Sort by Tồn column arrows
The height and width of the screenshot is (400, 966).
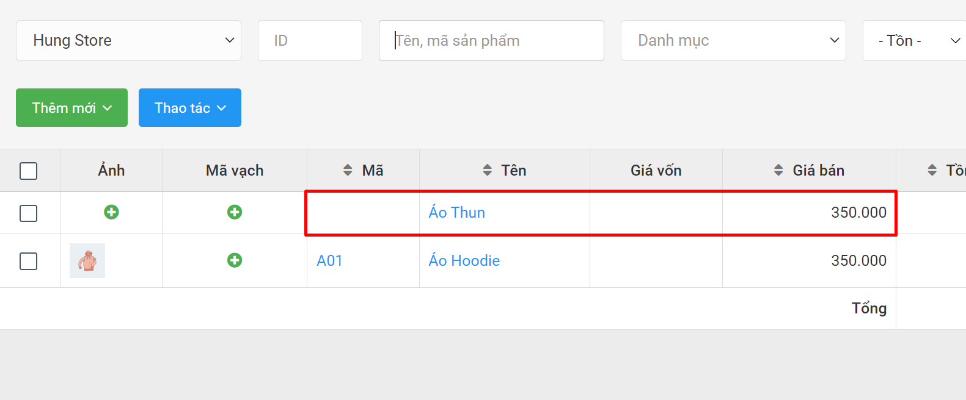932,170
